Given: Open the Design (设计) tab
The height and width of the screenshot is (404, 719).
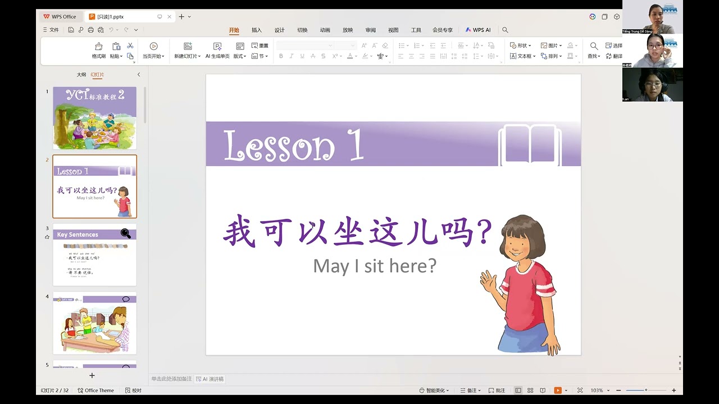Looking at the screenshot, I should click(x=280, y=30).
